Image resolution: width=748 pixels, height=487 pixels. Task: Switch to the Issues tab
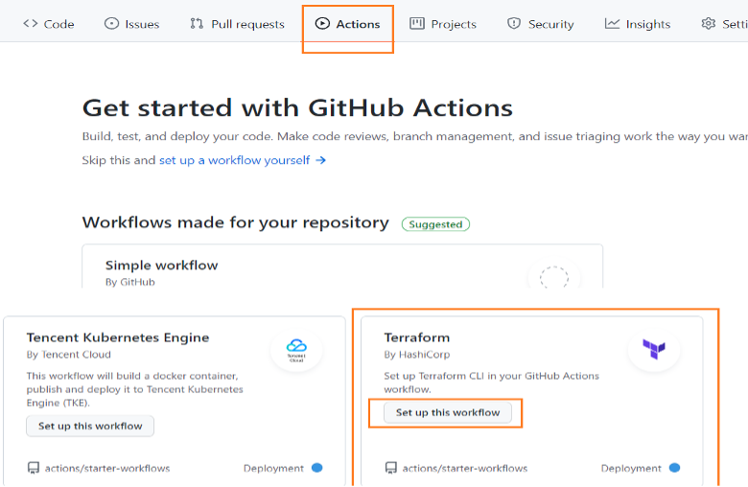click(x=131, y=24)
